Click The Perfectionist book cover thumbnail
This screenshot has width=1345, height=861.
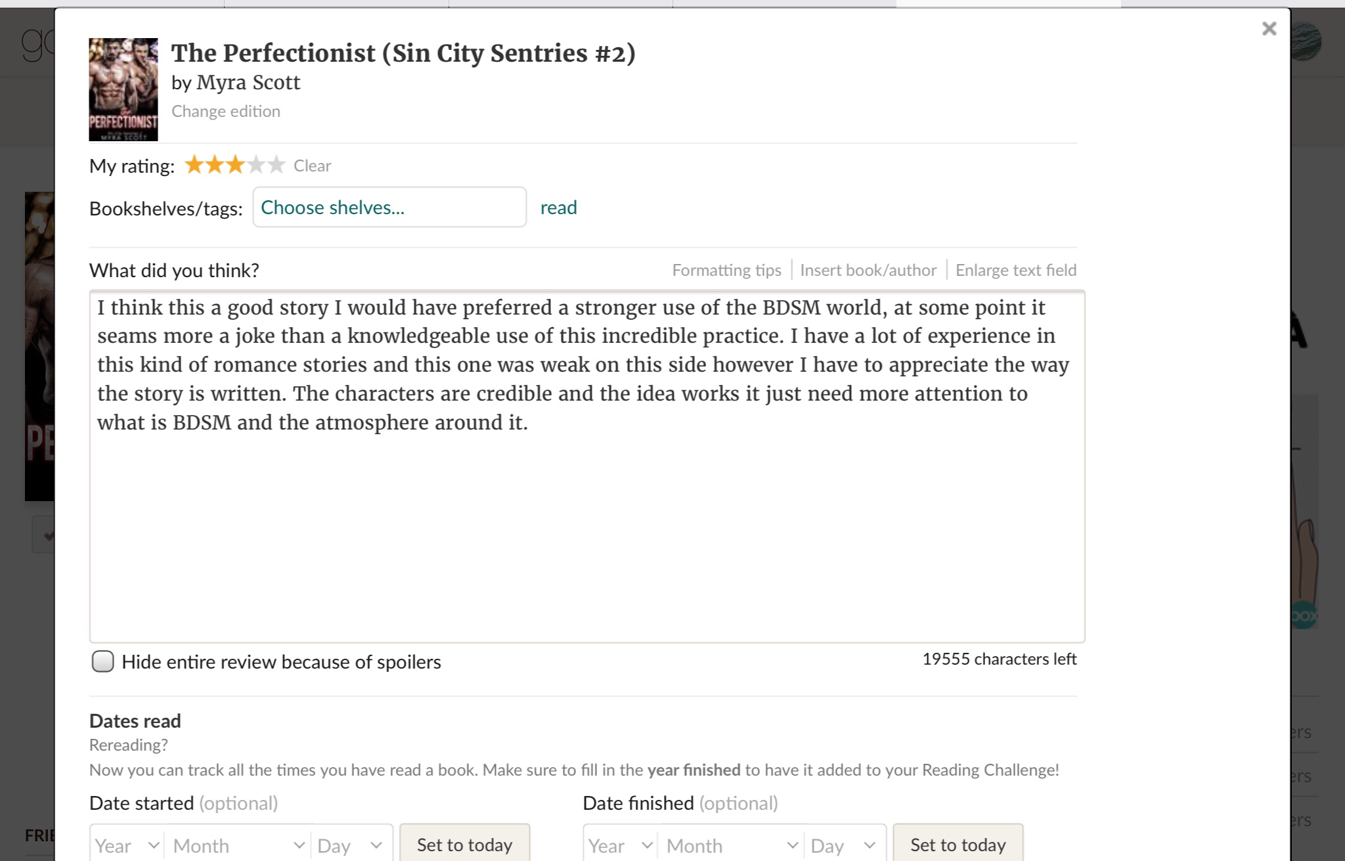point(123,89)
